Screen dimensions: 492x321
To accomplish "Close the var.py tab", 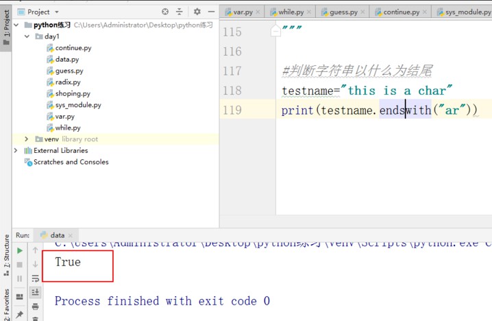I will [258, 12].
